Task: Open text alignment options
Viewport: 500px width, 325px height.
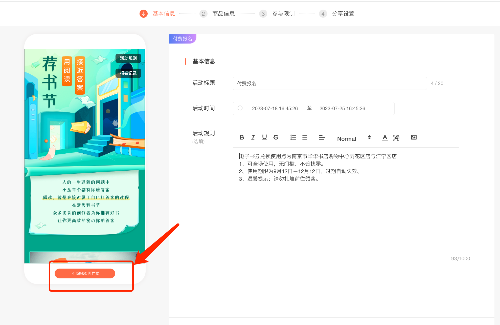Action: coord(322,138)
